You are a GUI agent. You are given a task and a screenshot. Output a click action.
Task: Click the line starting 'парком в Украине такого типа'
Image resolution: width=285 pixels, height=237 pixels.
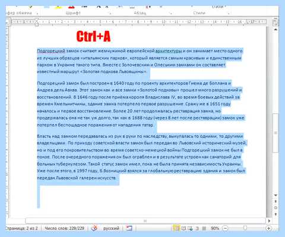pyautogui.click(x=131, y=65)
